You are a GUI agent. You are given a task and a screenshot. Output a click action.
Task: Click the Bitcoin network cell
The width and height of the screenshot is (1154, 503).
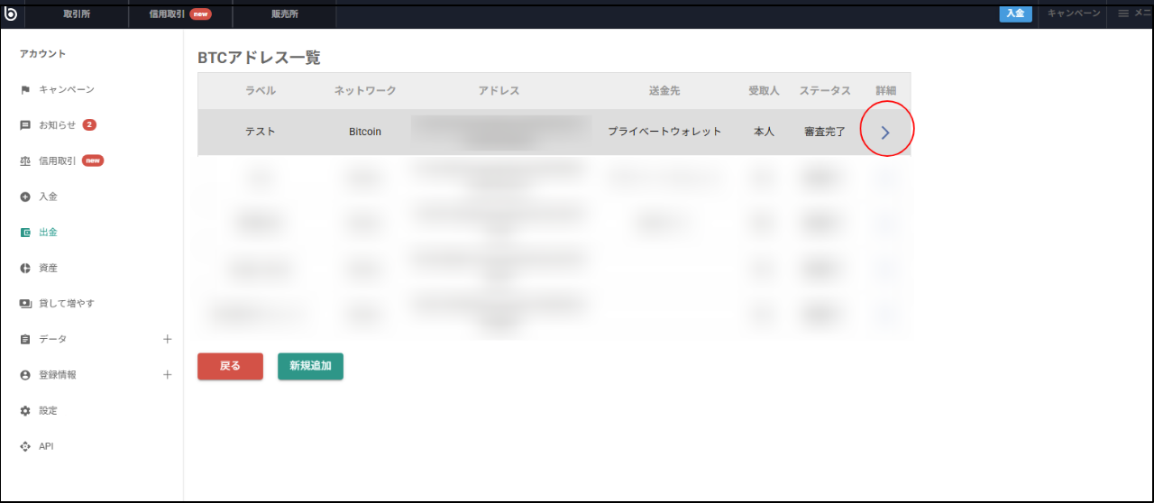tap(365, 132)
